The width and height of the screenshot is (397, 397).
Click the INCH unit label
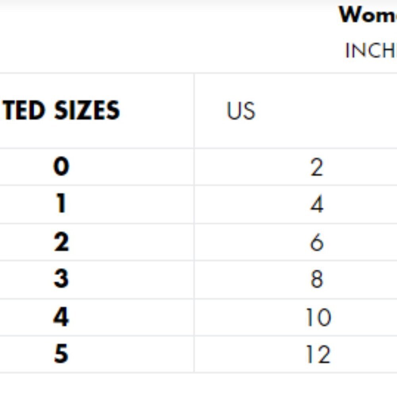(x=371, y=50)
